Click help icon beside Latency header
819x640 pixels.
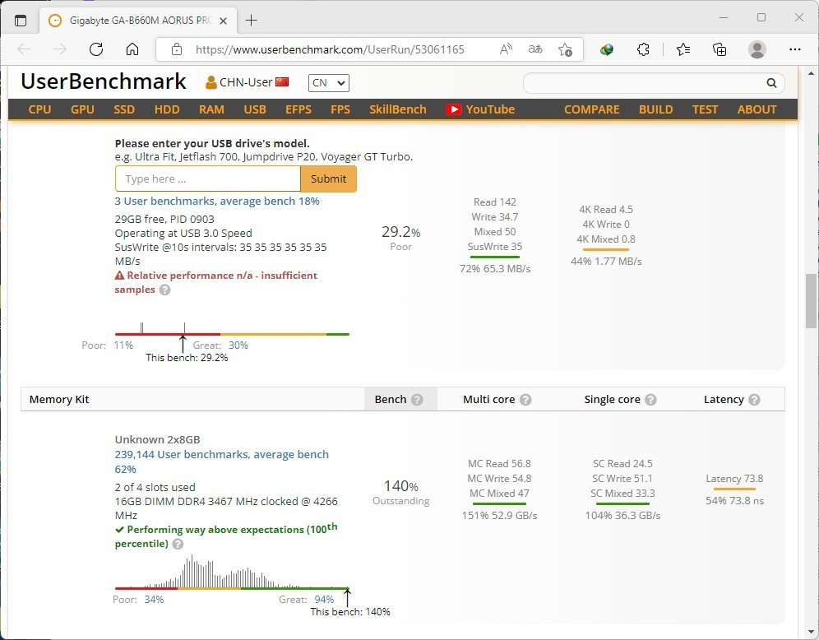(x=754, y=400)
